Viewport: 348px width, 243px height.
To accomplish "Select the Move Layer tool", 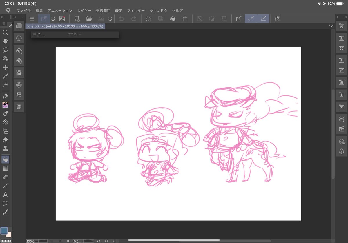I will 5,68.
